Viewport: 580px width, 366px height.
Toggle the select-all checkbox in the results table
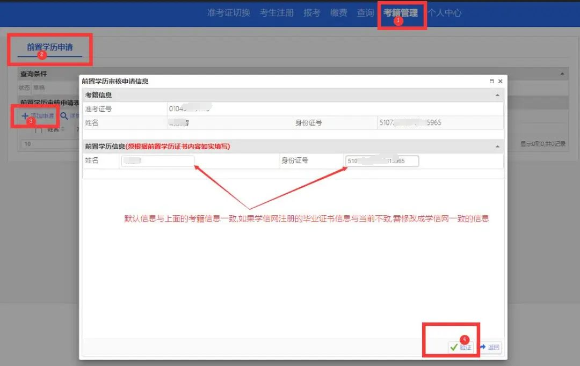point(39,129)
